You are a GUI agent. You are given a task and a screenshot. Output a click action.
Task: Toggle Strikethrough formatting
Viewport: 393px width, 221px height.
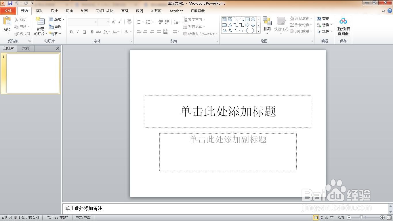(x=98, y=32)
